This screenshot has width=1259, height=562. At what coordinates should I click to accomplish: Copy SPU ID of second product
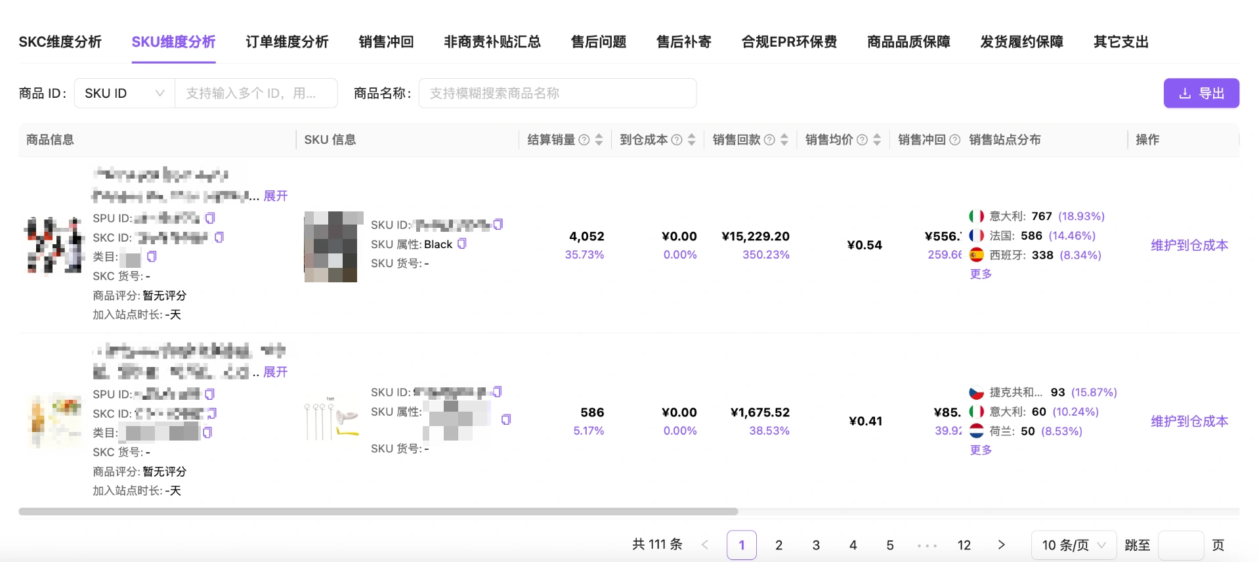[x=209, y=394]
